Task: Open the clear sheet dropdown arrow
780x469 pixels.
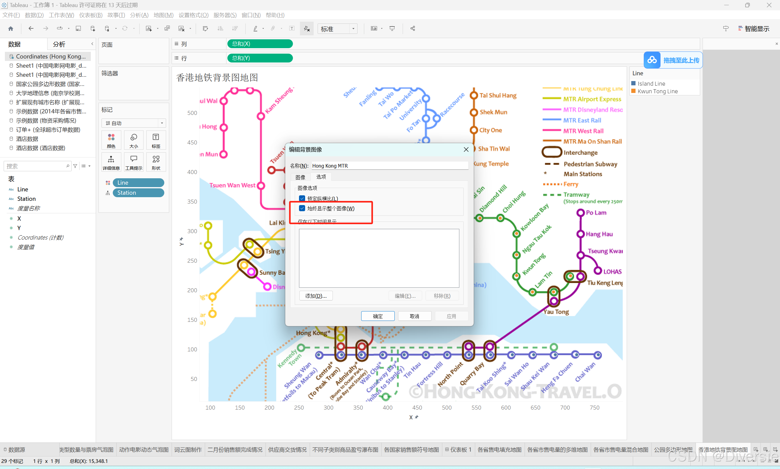Action: point(190,29)
